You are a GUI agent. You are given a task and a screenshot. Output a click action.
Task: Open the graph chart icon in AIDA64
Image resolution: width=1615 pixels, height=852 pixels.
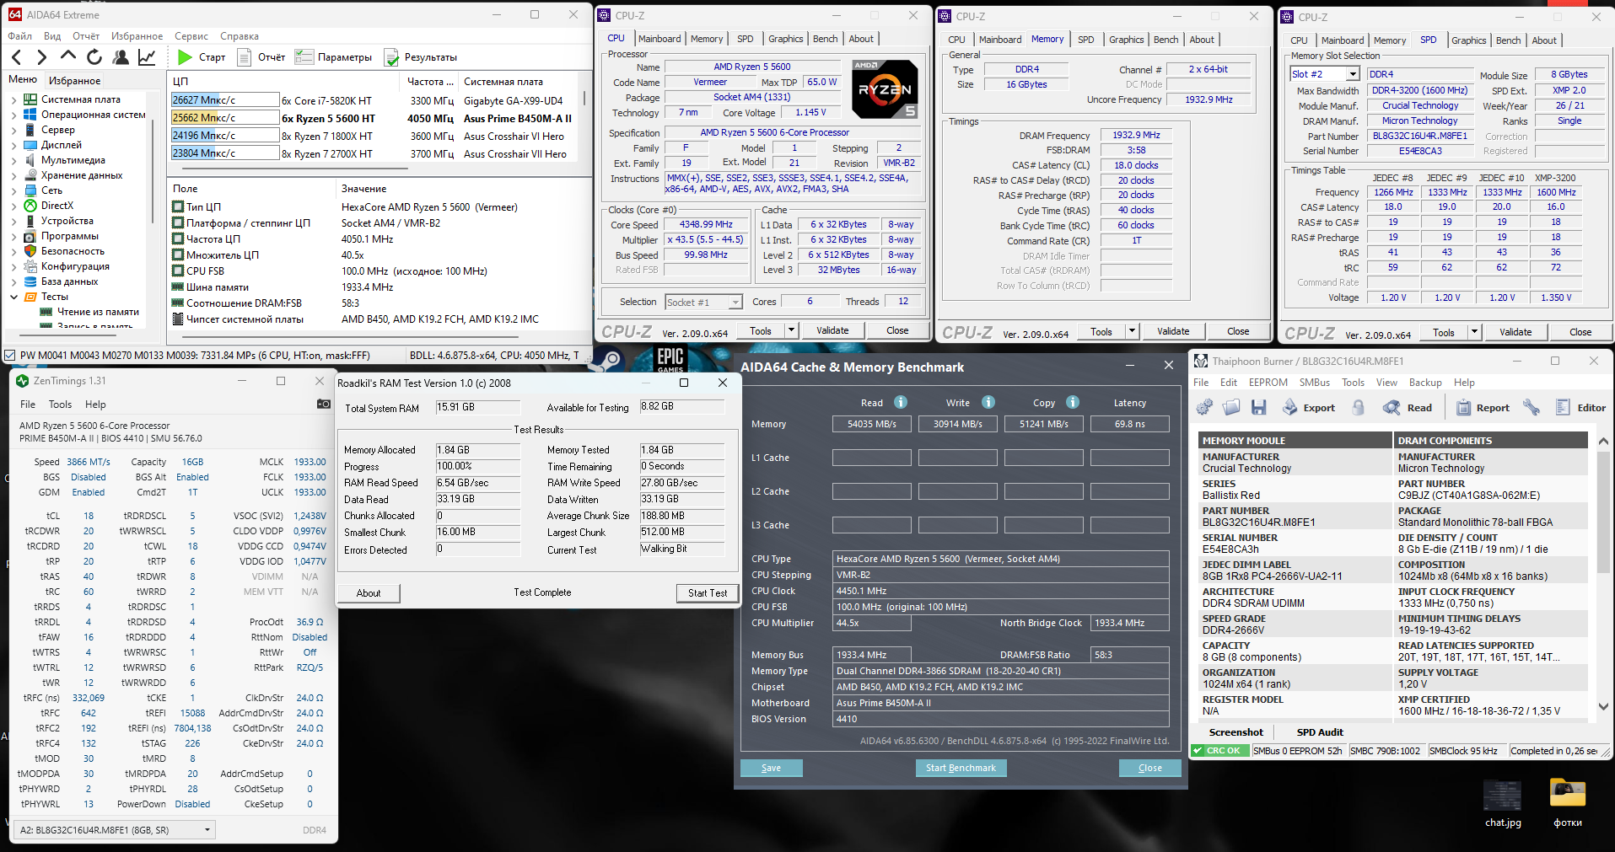147,57
